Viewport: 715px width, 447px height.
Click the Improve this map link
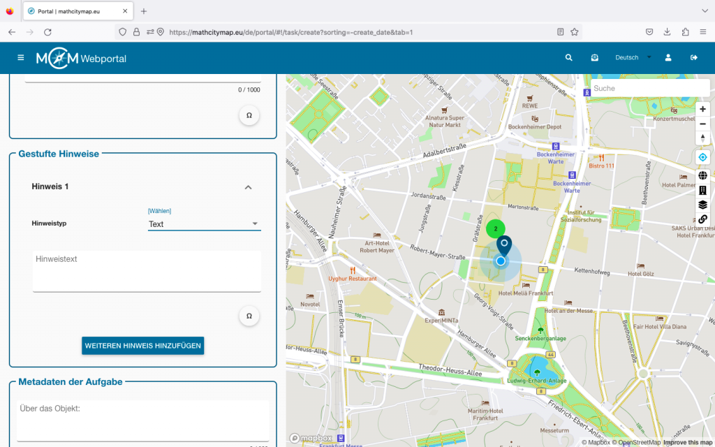pos(687,442)
